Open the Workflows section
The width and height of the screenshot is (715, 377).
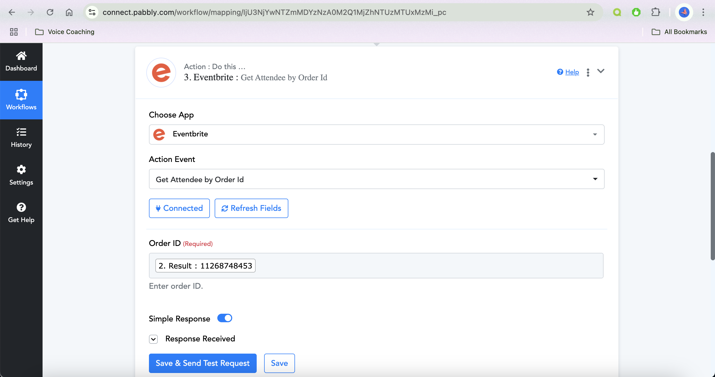21,100
